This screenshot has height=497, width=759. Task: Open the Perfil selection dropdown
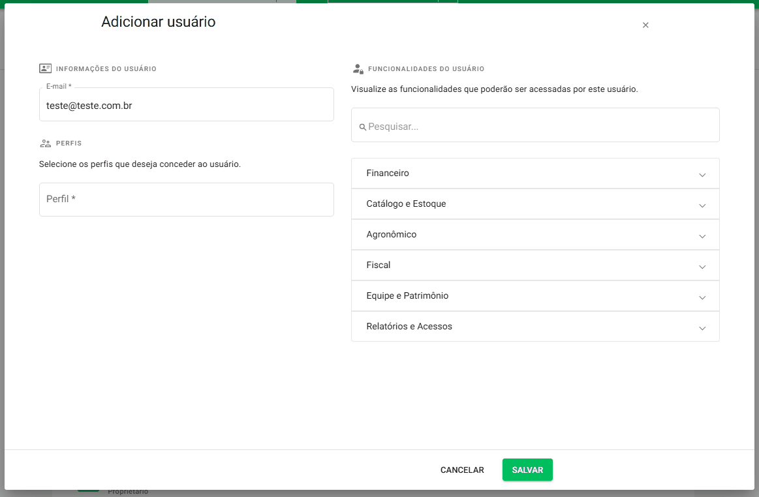pyautogui.click(x=186, y=199)
